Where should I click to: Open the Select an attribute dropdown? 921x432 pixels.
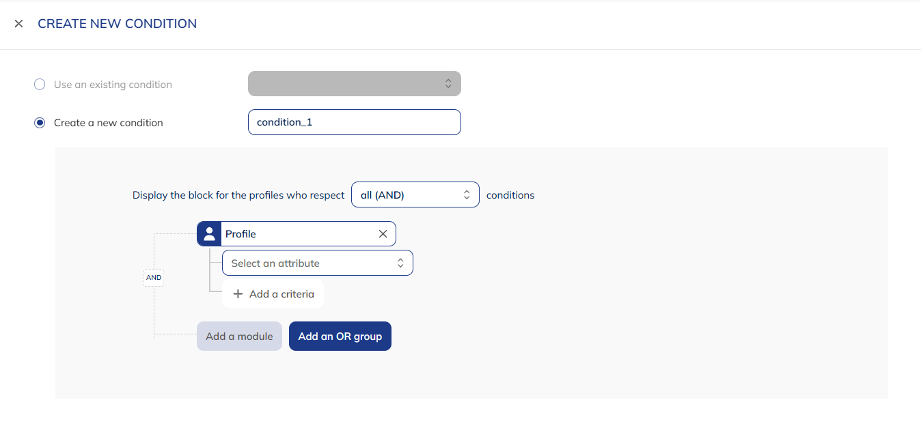pos(318,263)
